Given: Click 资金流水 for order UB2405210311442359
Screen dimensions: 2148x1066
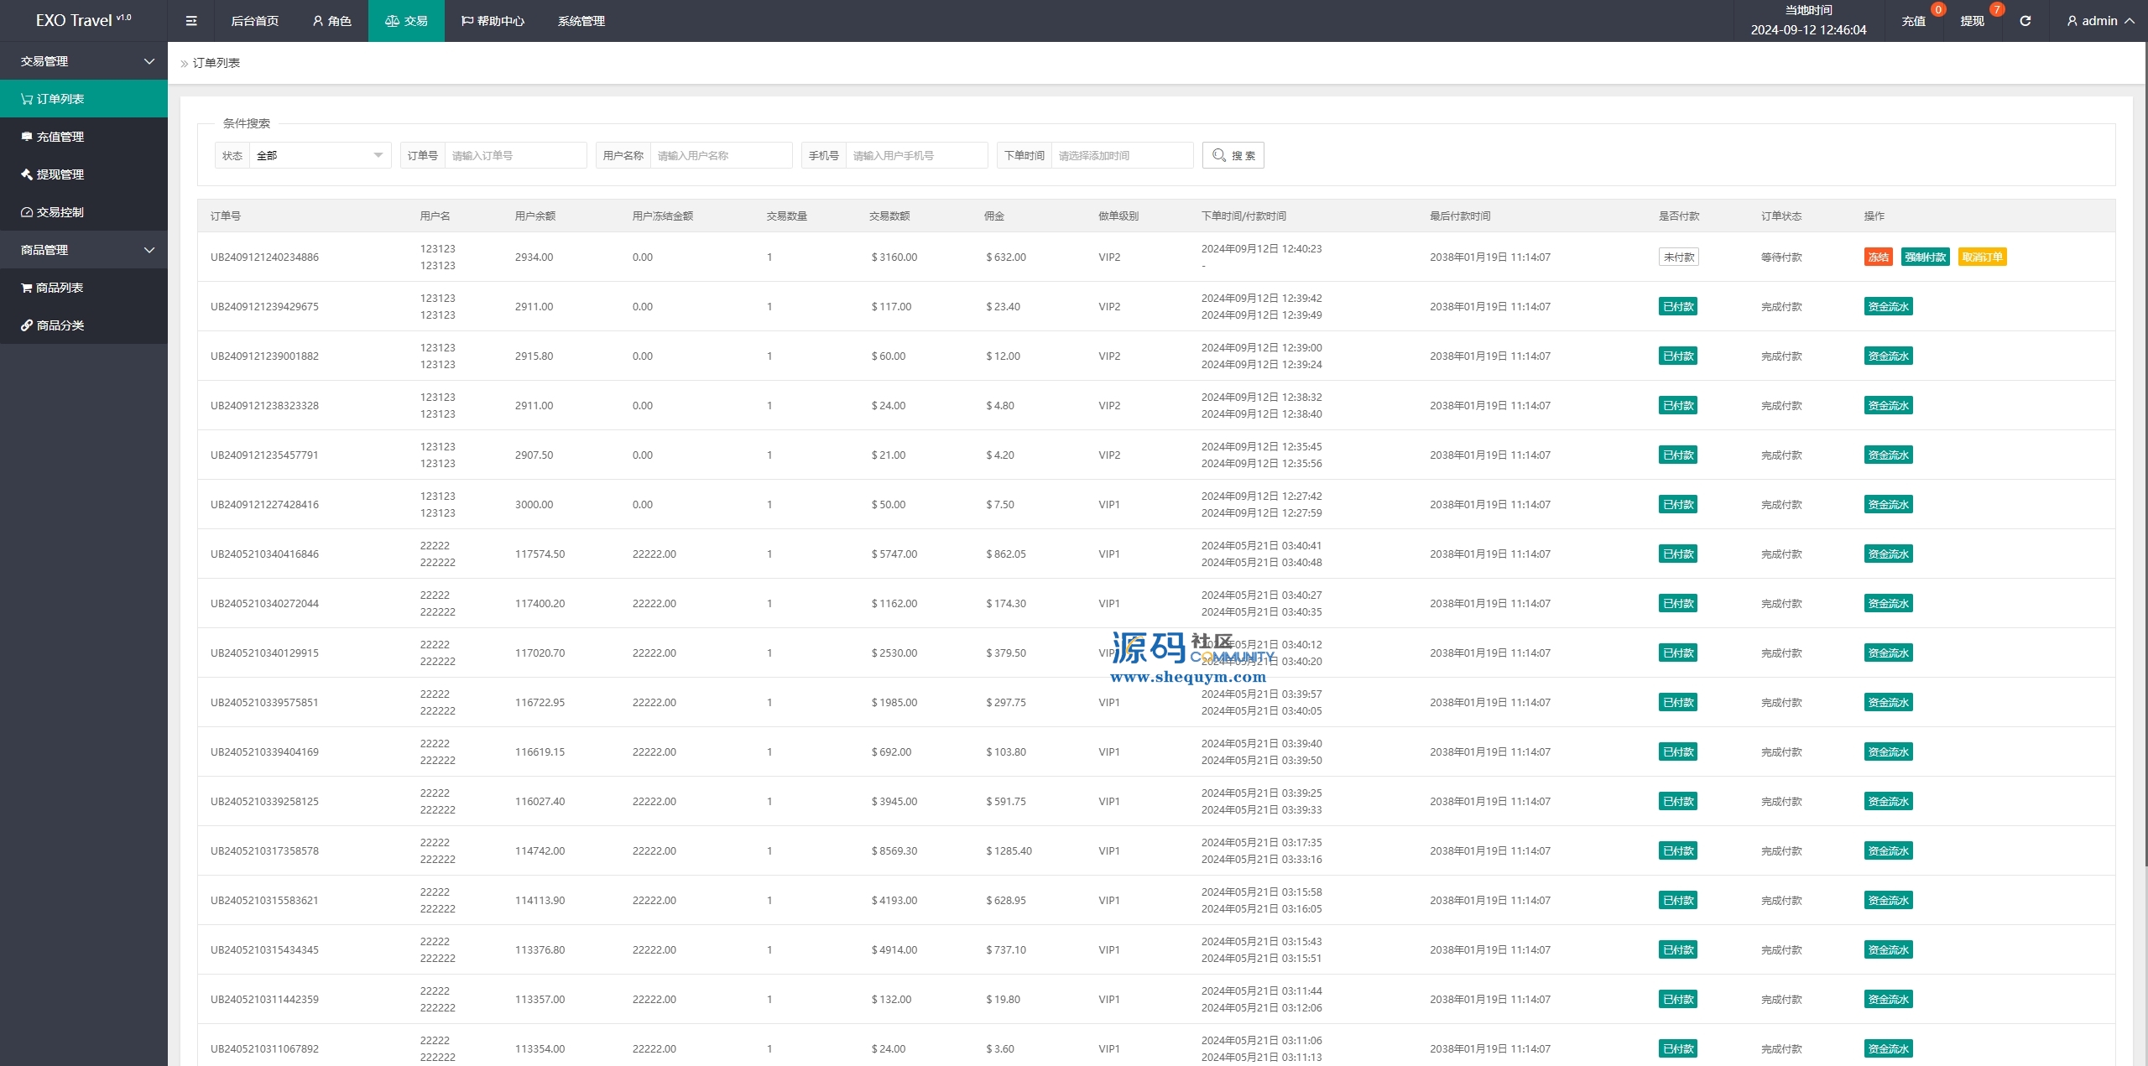Looking at the screenshot, I should pyautogui.click(x=1888, y=1000).
